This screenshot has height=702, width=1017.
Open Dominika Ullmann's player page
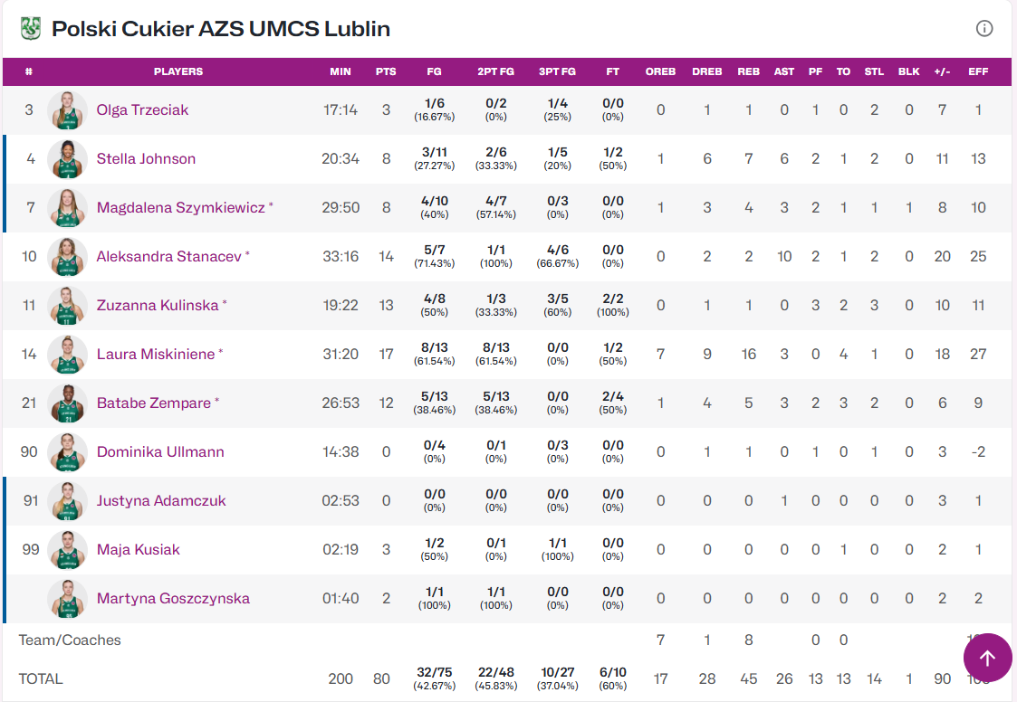pos(160,451)
